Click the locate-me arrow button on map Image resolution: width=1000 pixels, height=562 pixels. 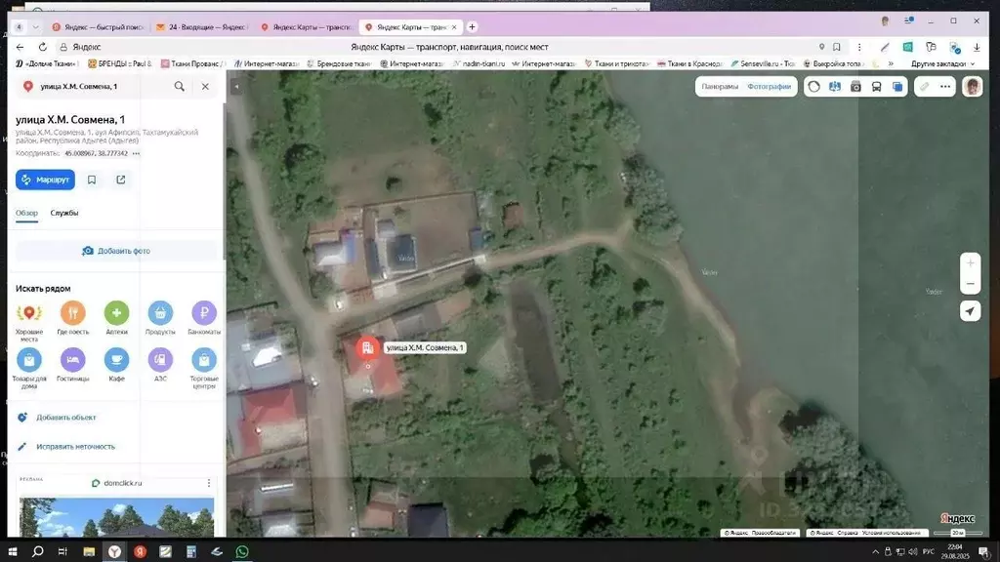point(970,311)
